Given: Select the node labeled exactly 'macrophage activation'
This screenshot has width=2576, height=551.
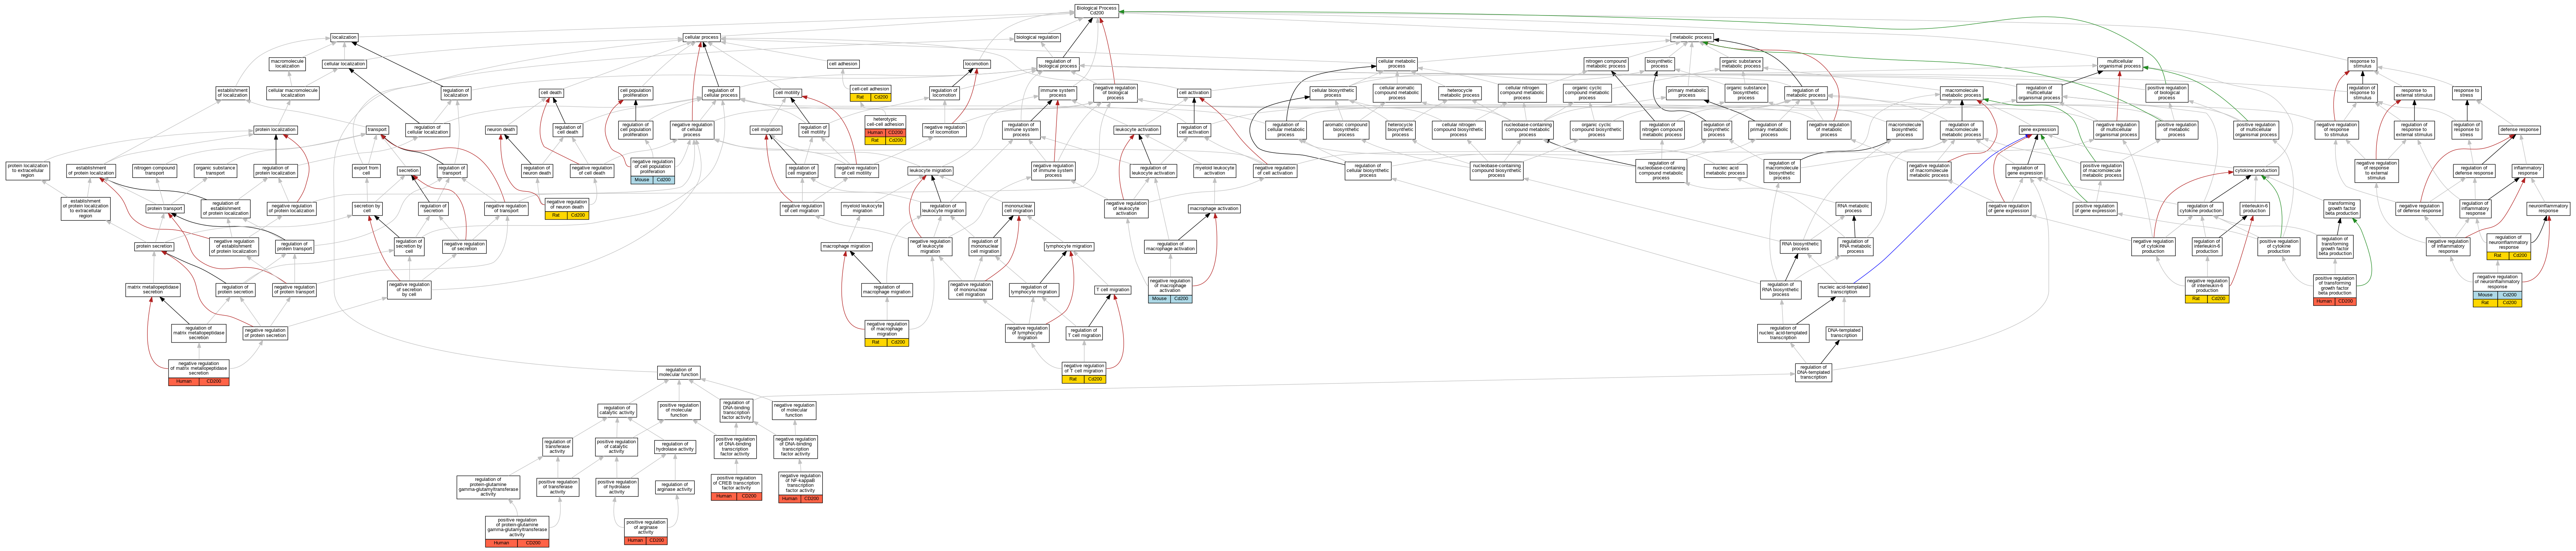Looking at the screenshot, I should (1214, 209).
